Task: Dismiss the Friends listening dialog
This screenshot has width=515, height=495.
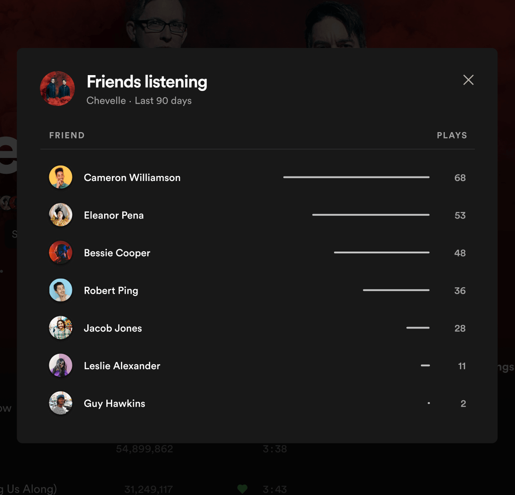Action: (468, 80)
